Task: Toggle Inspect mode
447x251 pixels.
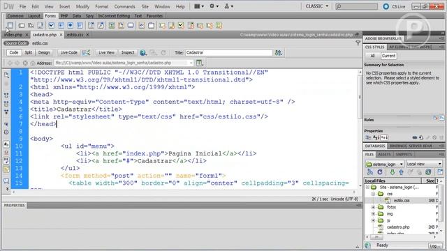Action: [128, 53]
